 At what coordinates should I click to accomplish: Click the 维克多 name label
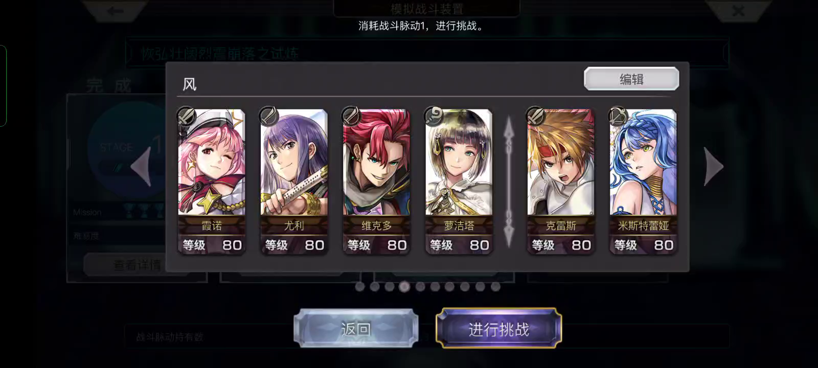pyautogui.click(x=376, y=225)
